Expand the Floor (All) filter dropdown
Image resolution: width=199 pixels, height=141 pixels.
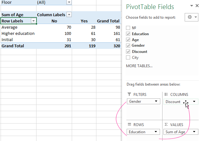[69, 2]
